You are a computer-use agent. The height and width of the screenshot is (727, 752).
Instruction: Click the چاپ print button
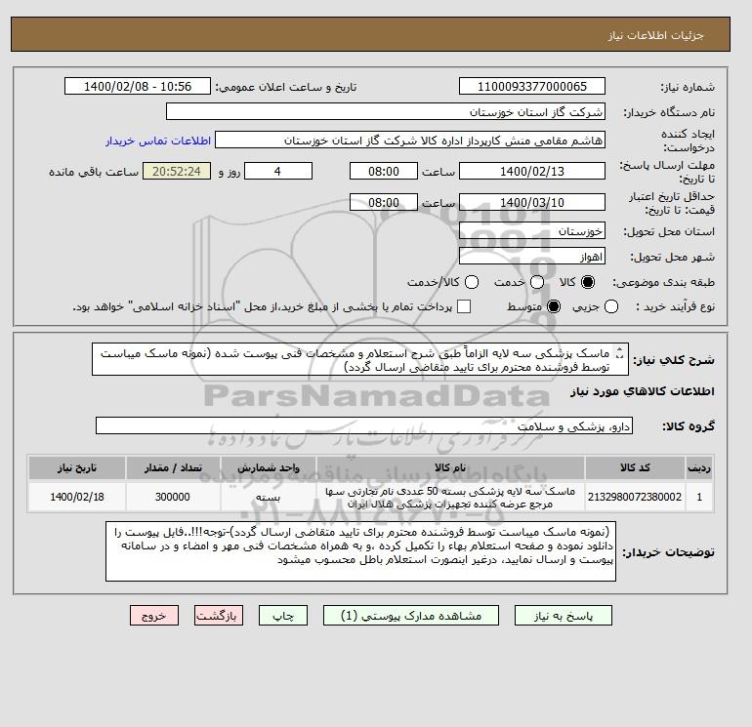(283, 616)
